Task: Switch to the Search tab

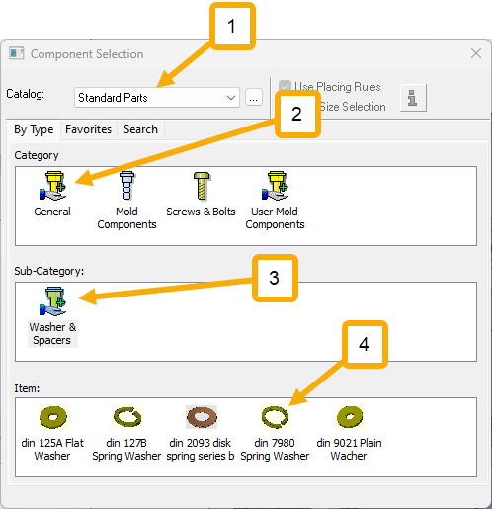Action: coord(140,129)
